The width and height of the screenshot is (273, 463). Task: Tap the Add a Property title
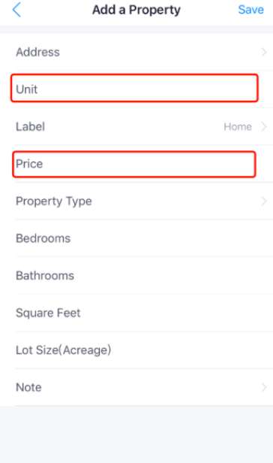136,10
